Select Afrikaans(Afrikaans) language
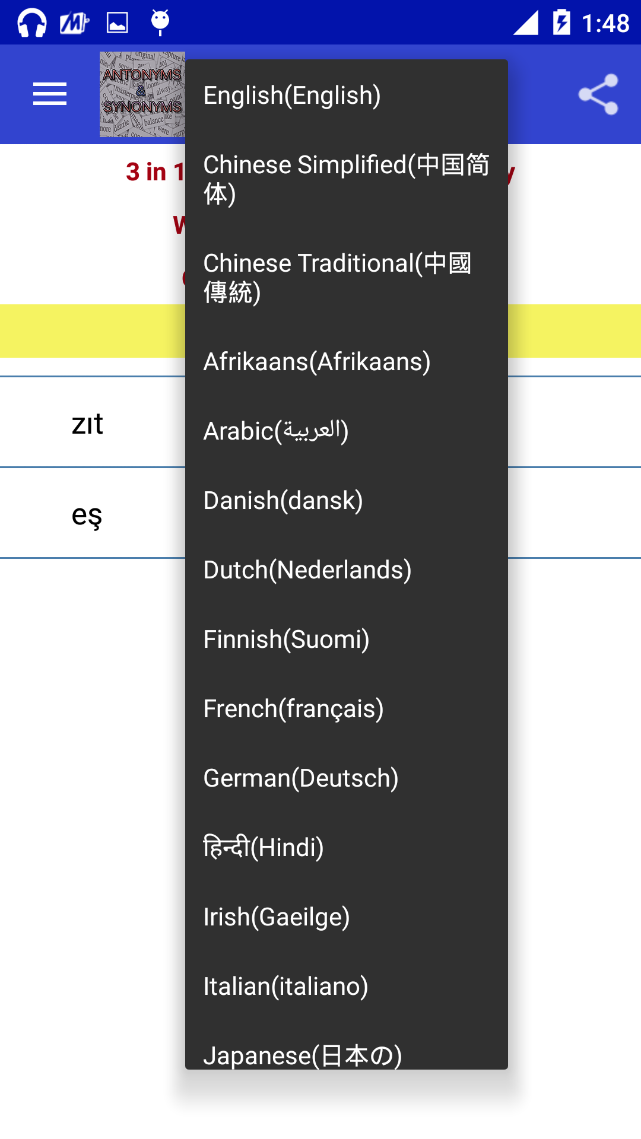The image size is (641, 1139). coord(347,361)
